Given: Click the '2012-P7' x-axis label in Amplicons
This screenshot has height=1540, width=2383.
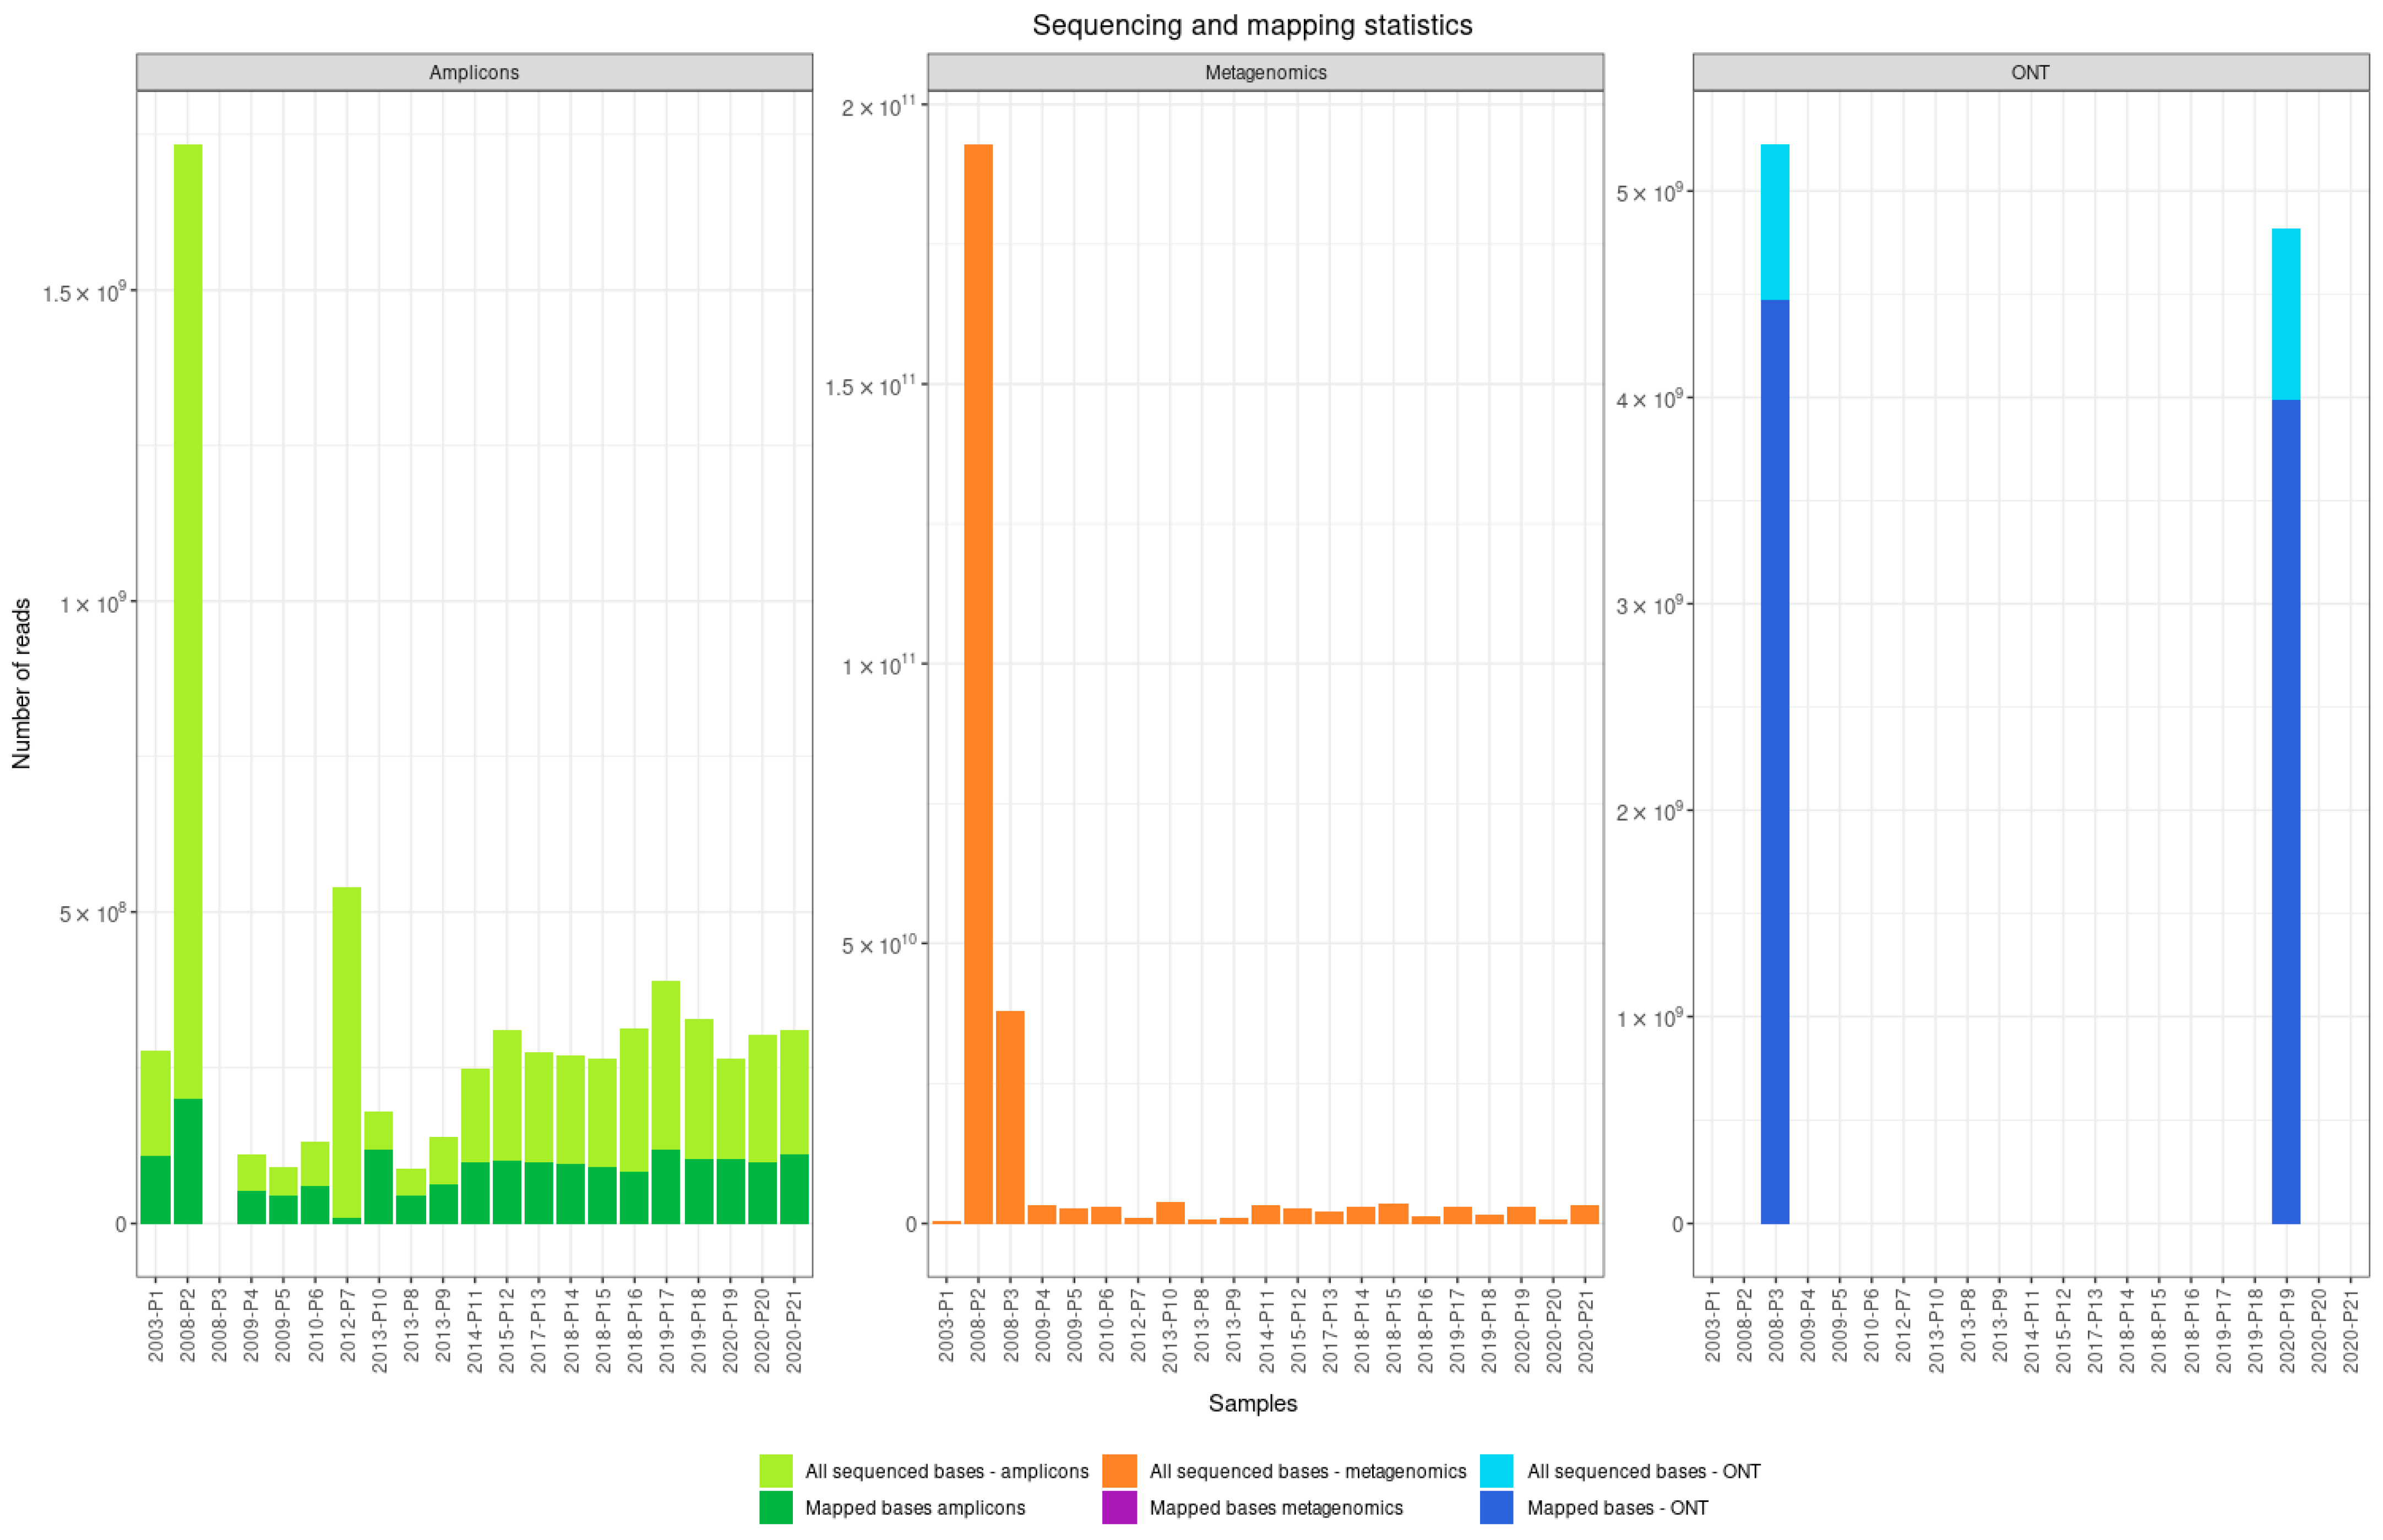Looking at the screenshot, I should pos(347,1324).
